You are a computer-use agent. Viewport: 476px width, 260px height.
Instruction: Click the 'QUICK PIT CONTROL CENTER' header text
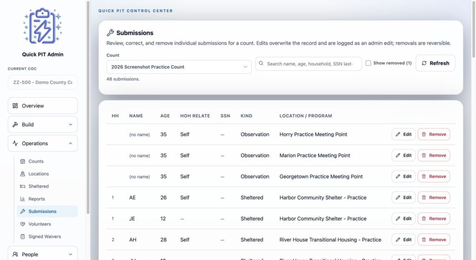[135, 11]
